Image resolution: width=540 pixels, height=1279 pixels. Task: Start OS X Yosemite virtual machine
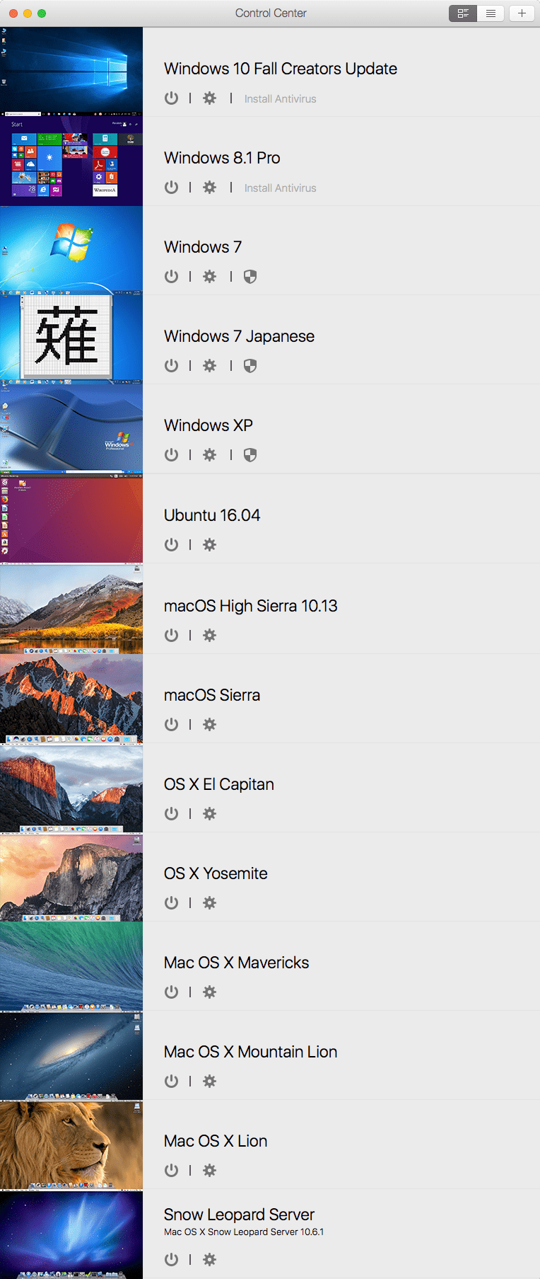pyautogui.click(x=171, y=903)
